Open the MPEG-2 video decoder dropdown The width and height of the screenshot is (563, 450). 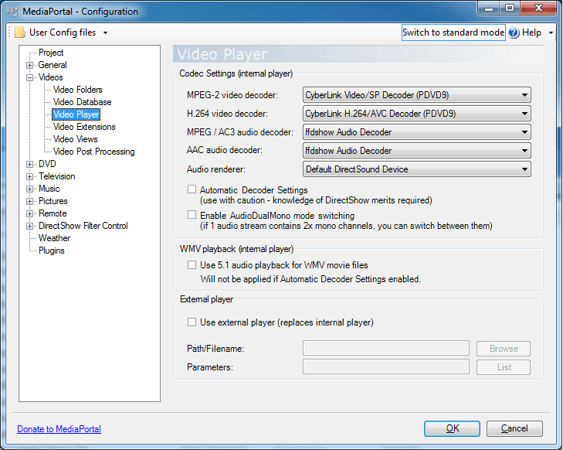(x=416, y=95)
